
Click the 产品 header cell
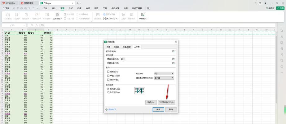[11, 33]
